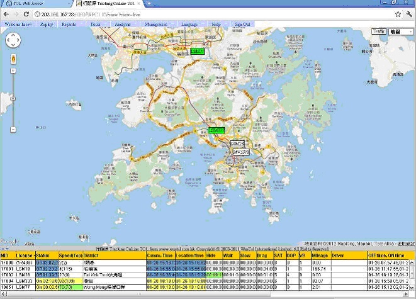
Task: Click the 70(70) green speed cell
Action: (70, 287)
